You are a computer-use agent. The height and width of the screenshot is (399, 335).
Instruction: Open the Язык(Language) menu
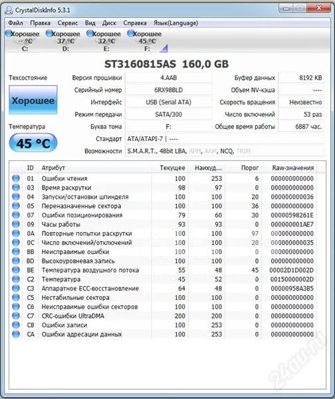click(175, 23)
